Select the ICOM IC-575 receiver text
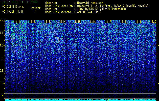Image resolution: width=159 pixels, height=101 pixels. (101, 9)
